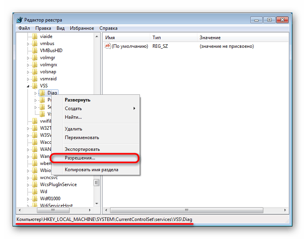Maximize the registry editor window

click(269, 20)
